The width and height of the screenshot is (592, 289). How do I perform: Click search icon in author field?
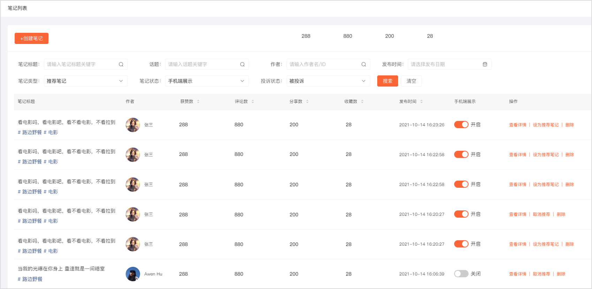[364, 64]
